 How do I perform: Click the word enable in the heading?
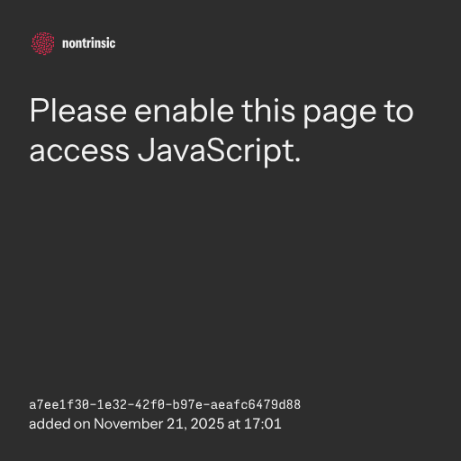coord(184,111)
